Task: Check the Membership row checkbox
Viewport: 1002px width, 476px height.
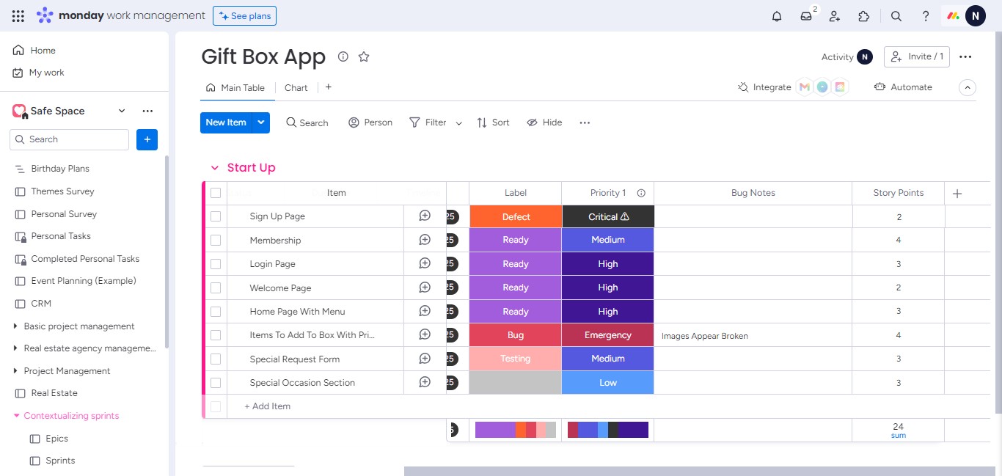Action: 216,240
